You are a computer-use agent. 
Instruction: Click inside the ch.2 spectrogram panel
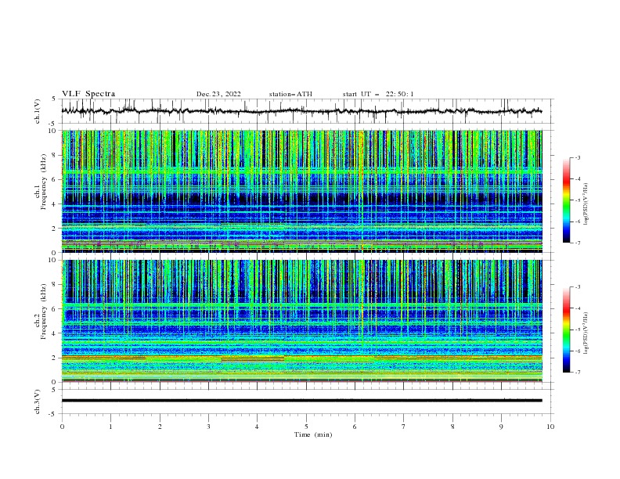tap(302, 321)
